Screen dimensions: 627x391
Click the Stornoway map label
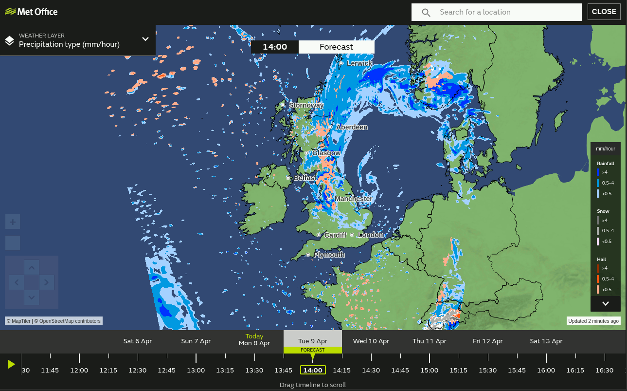306,105
